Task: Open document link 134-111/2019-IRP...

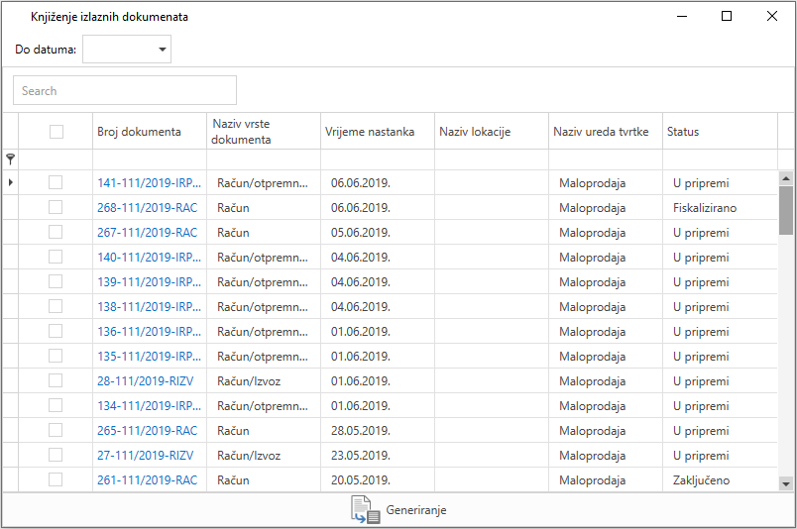Action: [x=149, y=406]
